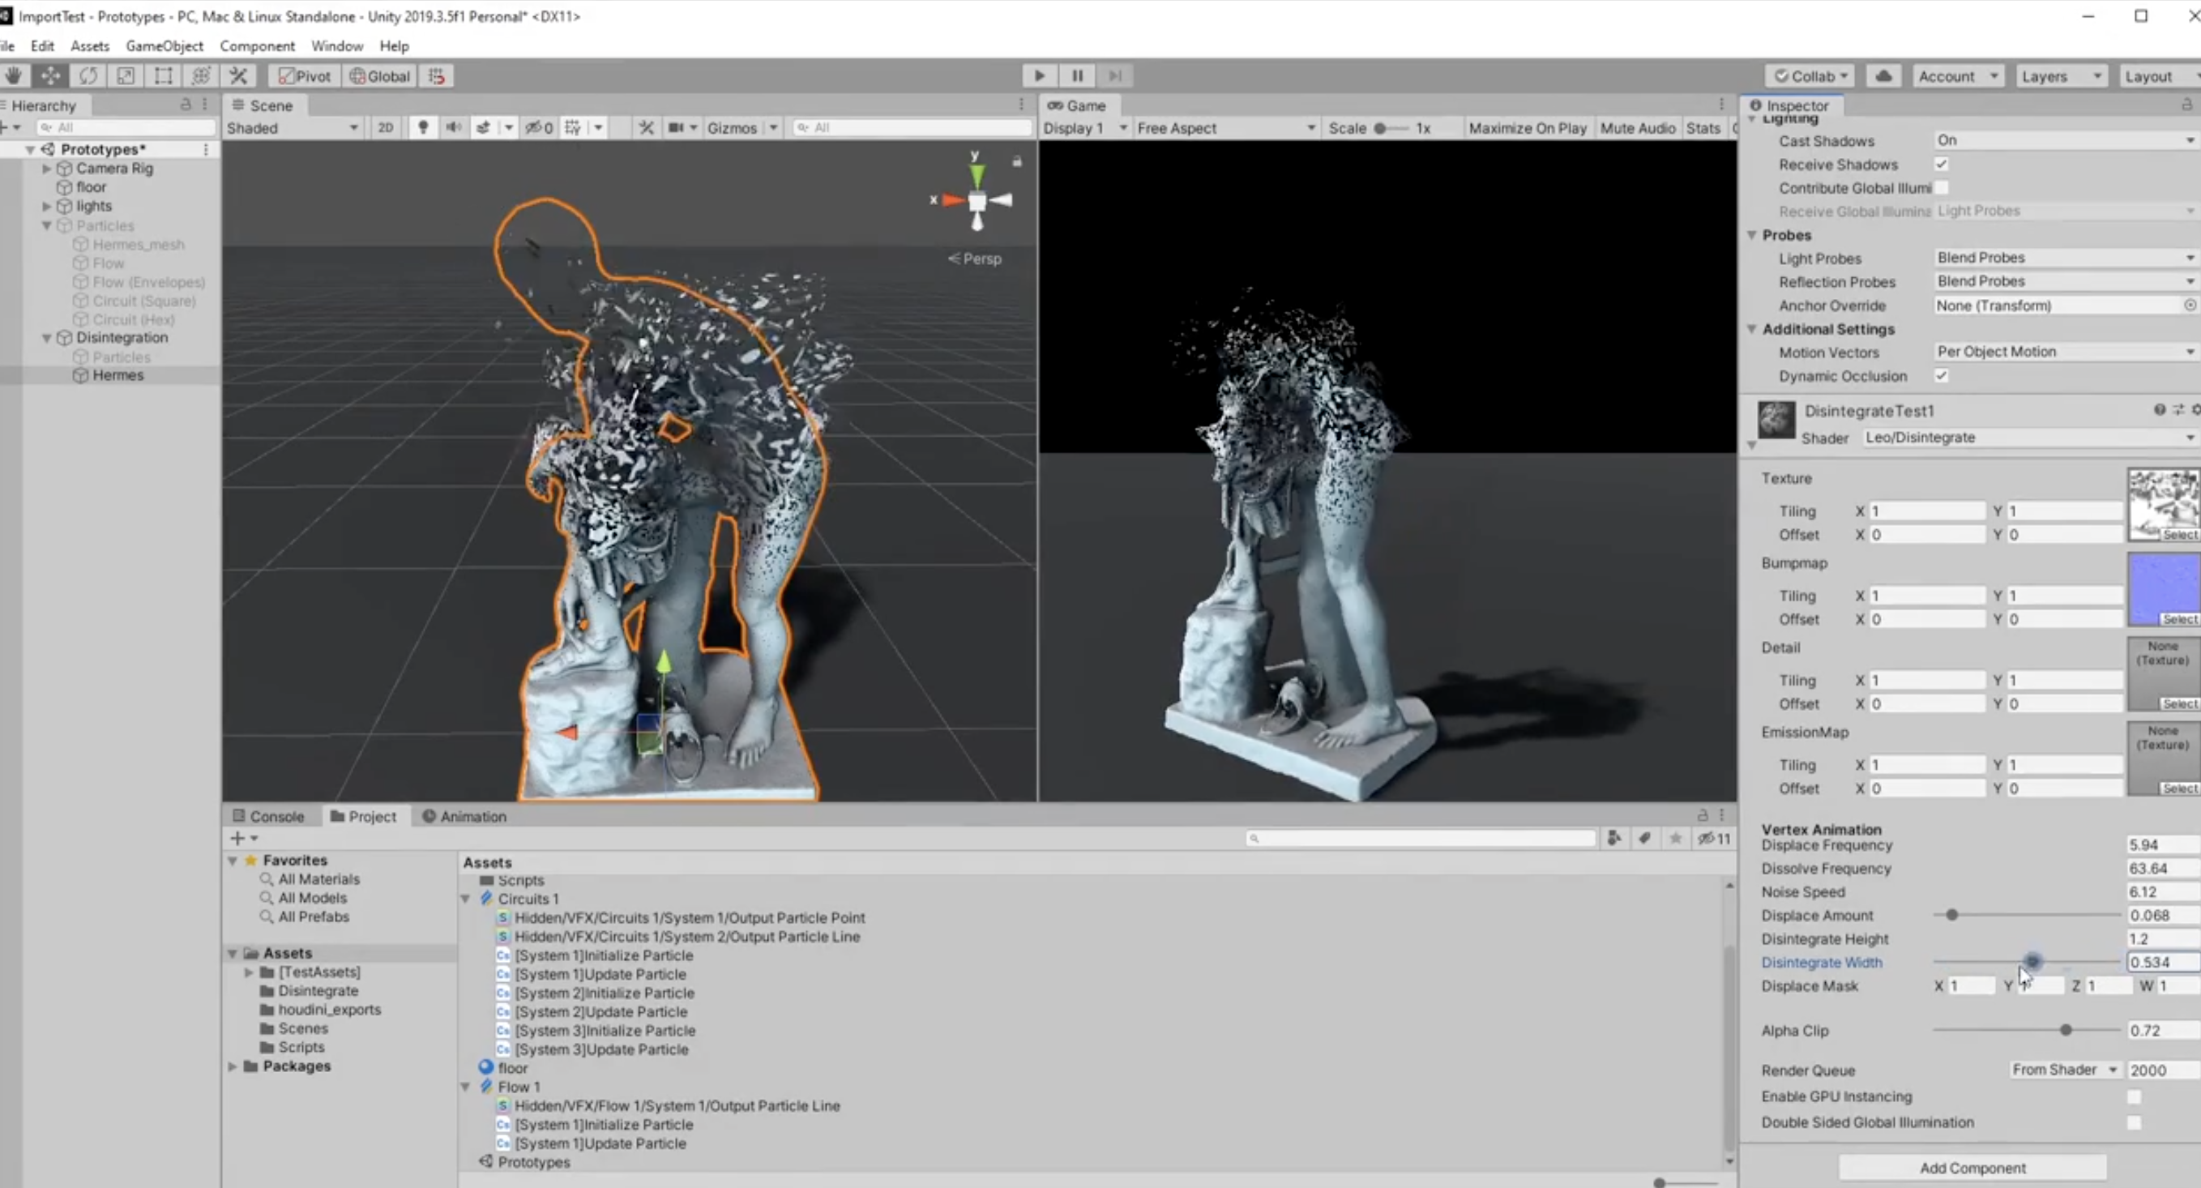The width and height of the screenshot is (2201, 1188).
Task: Click the Add Component button
Action: point(1972,1168)
